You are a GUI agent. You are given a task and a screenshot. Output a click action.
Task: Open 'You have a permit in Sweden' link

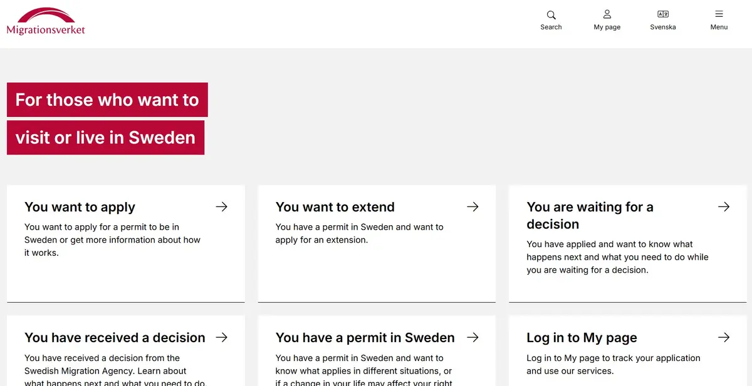(x=365, y=337)
